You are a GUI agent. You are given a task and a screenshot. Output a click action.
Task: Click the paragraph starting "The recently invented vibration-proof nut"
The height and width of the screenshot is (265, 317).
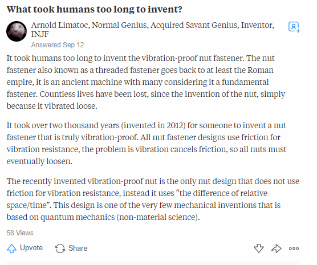click(x=153, y=199)
